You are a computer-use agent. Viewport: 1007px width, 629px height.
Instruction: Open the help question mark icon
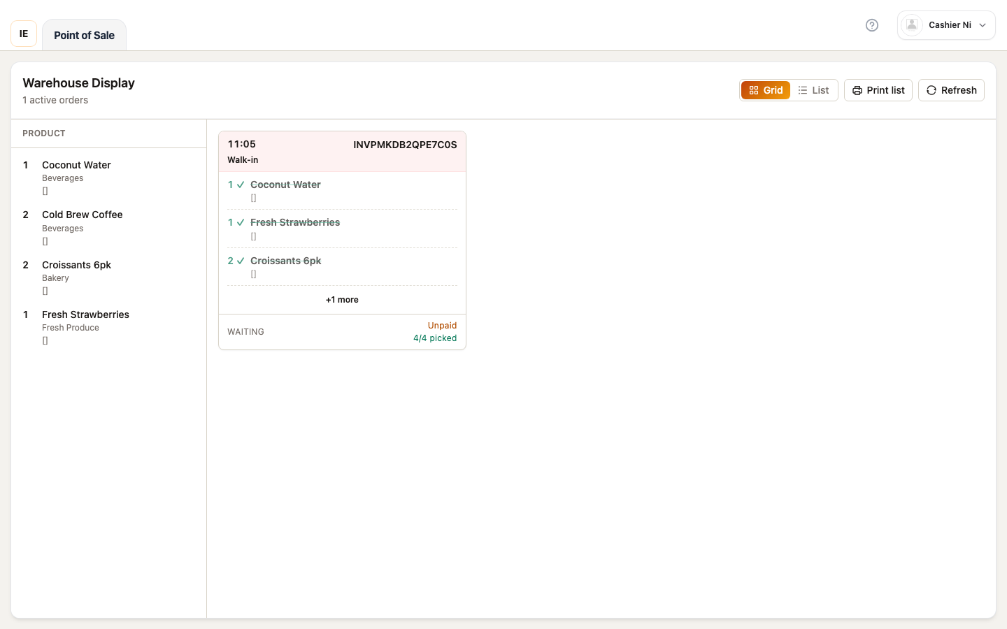(872, 25)
